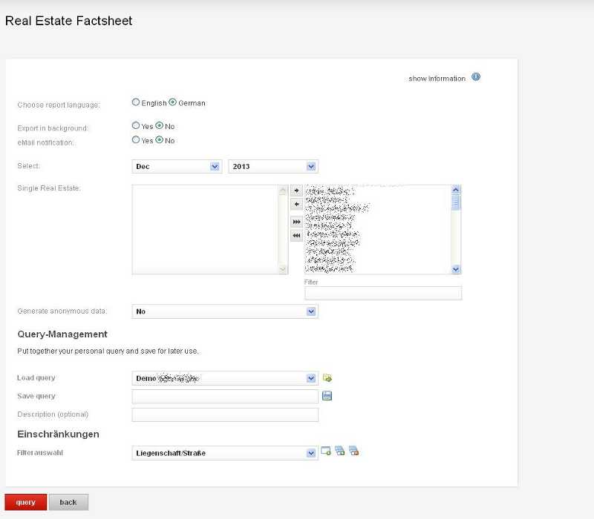Click the right list scrollbar up arrow
Screen dimensions: 594x519
(x=456, y=189)
